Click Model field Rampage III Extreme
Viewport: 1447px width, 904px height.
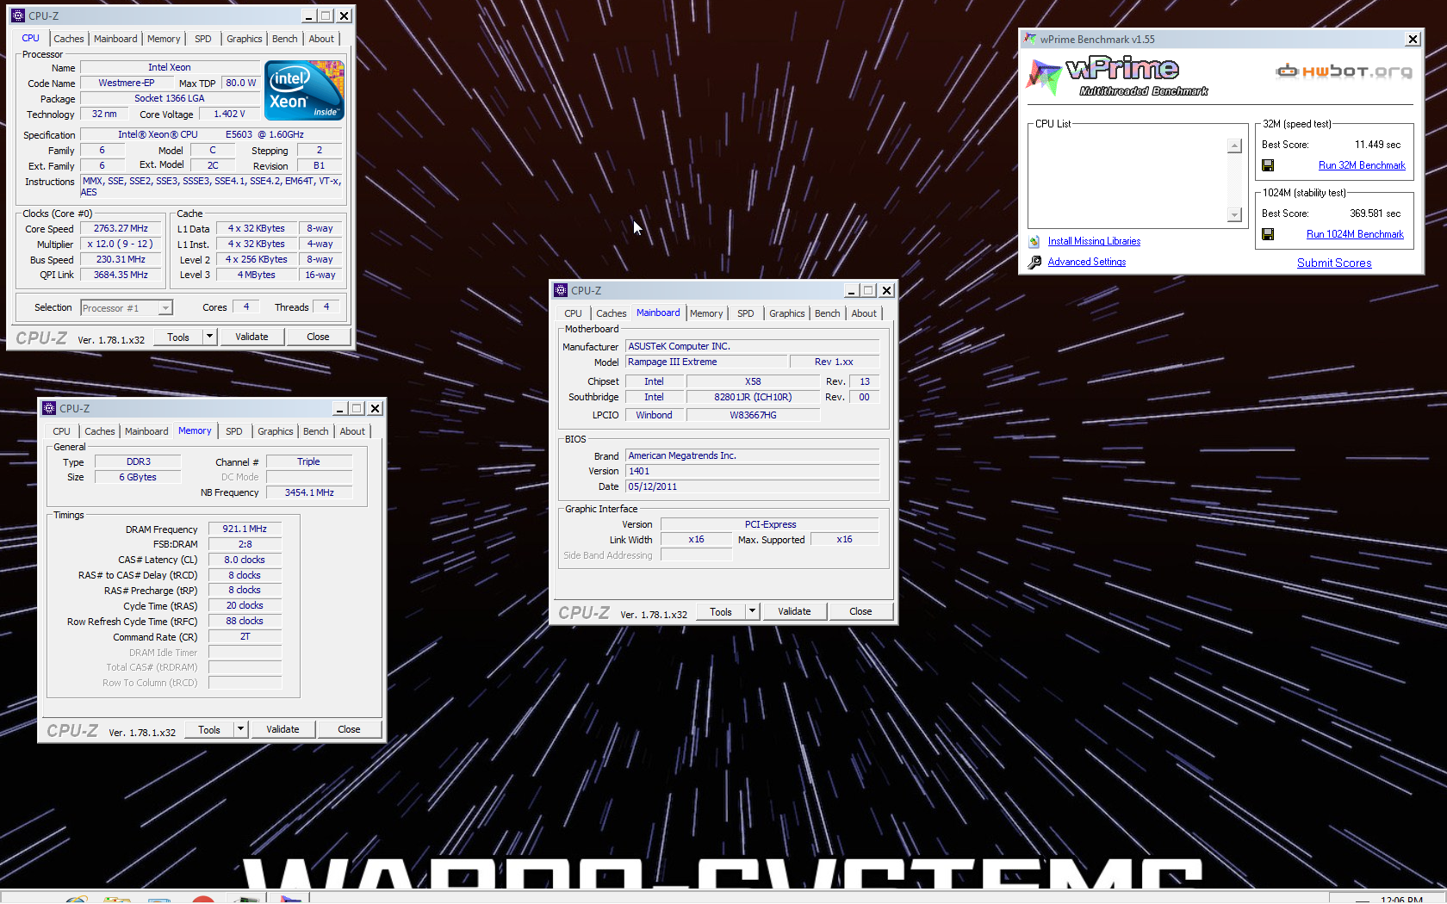705,362
